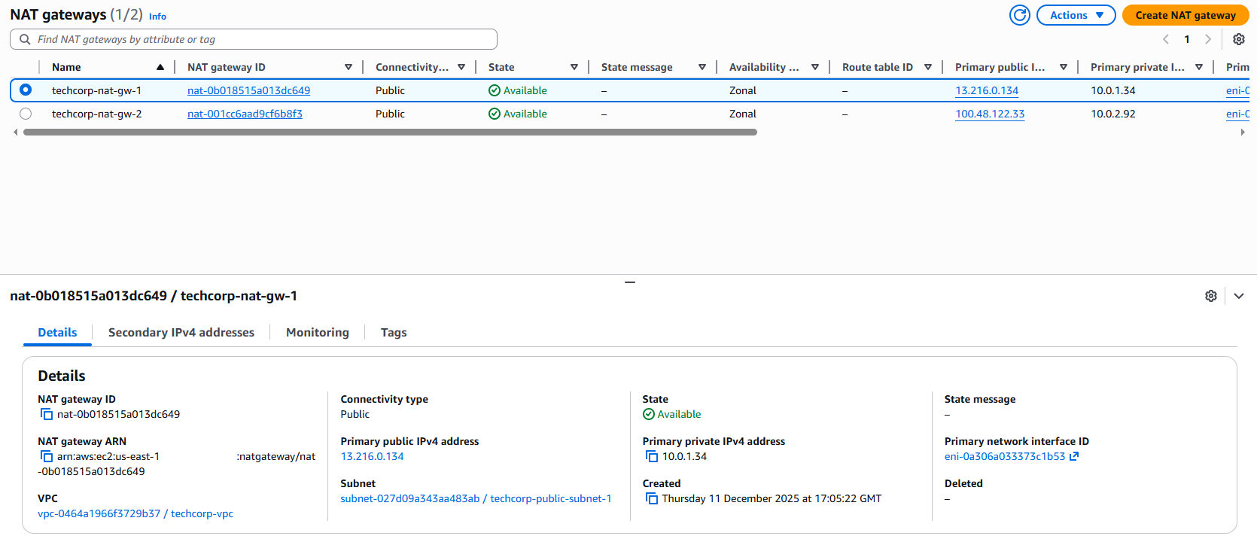
Task: Select techcorp-nat-gw-2 radio button
Action: (x=26, y=114)
